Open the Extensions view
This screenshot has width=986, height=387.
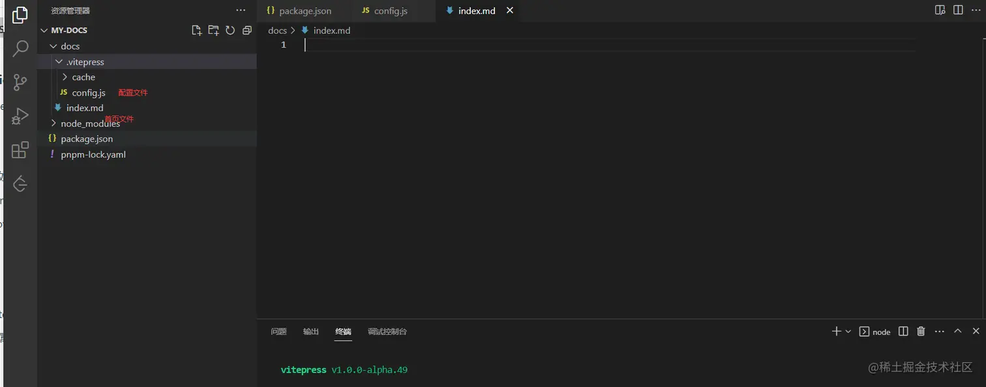[x=20, y=150]
